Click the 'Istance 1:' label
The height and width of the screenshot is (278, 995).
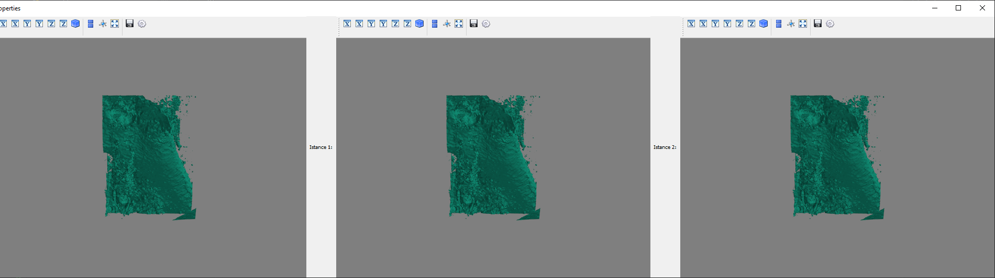(x=321, y=147)
